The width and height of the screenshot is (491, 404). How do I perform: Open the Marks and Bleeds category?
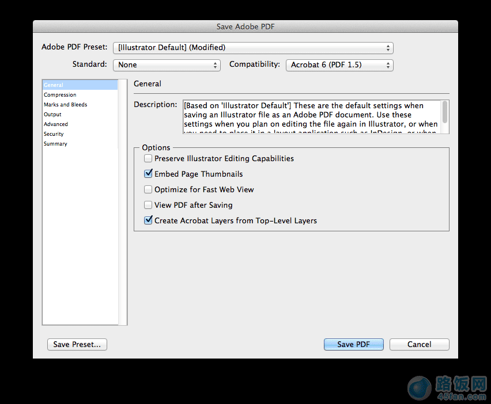pyautogui.click(x=80, y=104)
